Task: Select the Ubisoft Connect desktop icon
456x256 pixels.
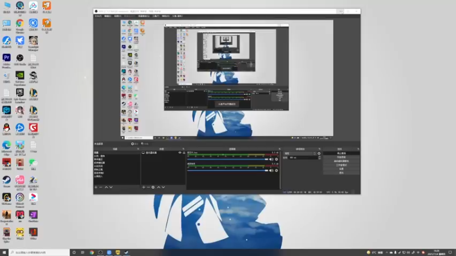Action: (x=20, y=200)
